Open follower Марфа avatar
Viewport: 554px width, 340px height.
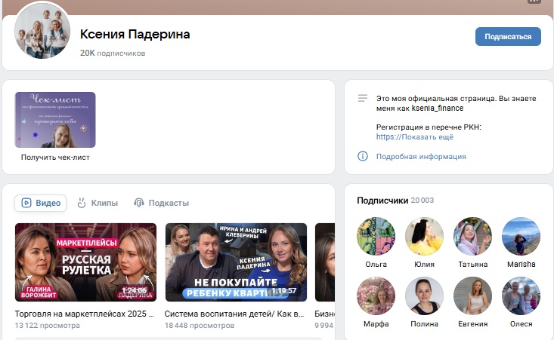tap(376, 296)
